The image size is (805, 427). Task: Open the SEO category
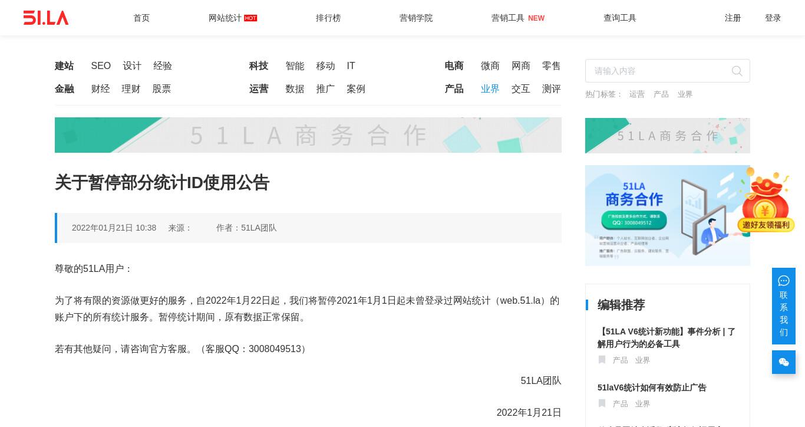click(101, 66)
